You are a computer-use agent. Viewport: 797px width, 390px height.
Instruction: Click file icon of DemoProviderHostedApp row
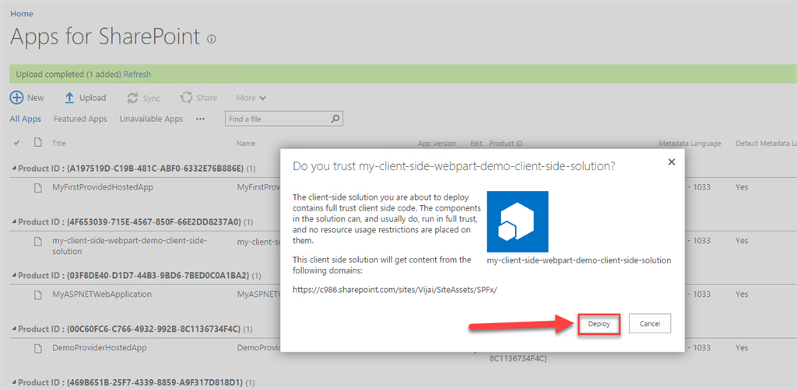37,348
